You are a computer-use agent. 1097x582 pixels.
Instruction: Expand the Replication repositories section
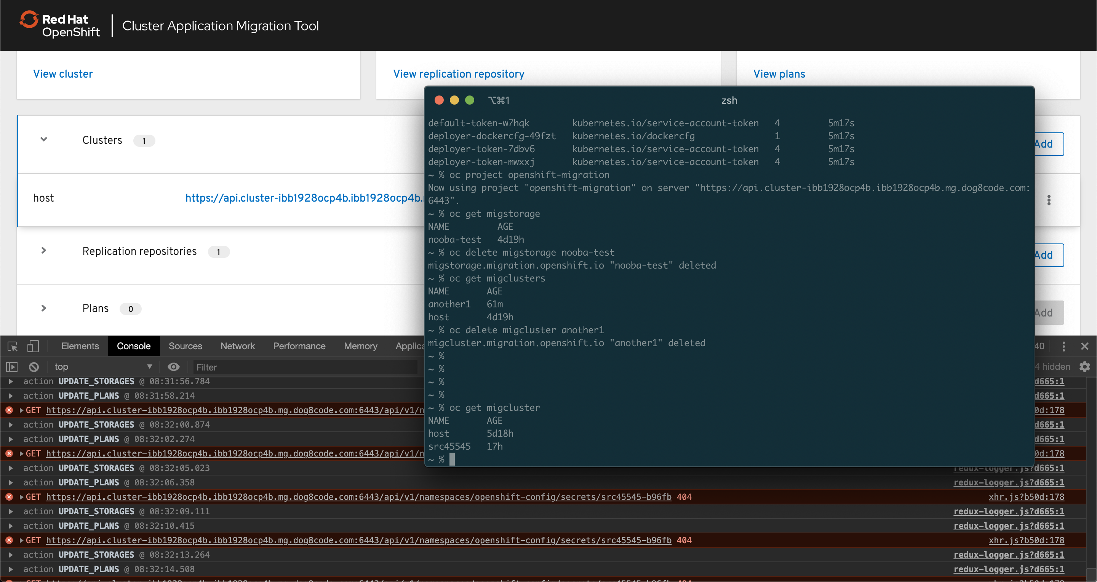coord(43,251)
